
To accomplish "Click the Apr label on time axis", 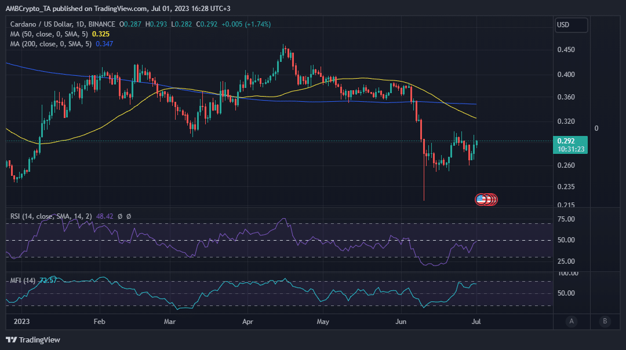I will [x=248, y=321].
